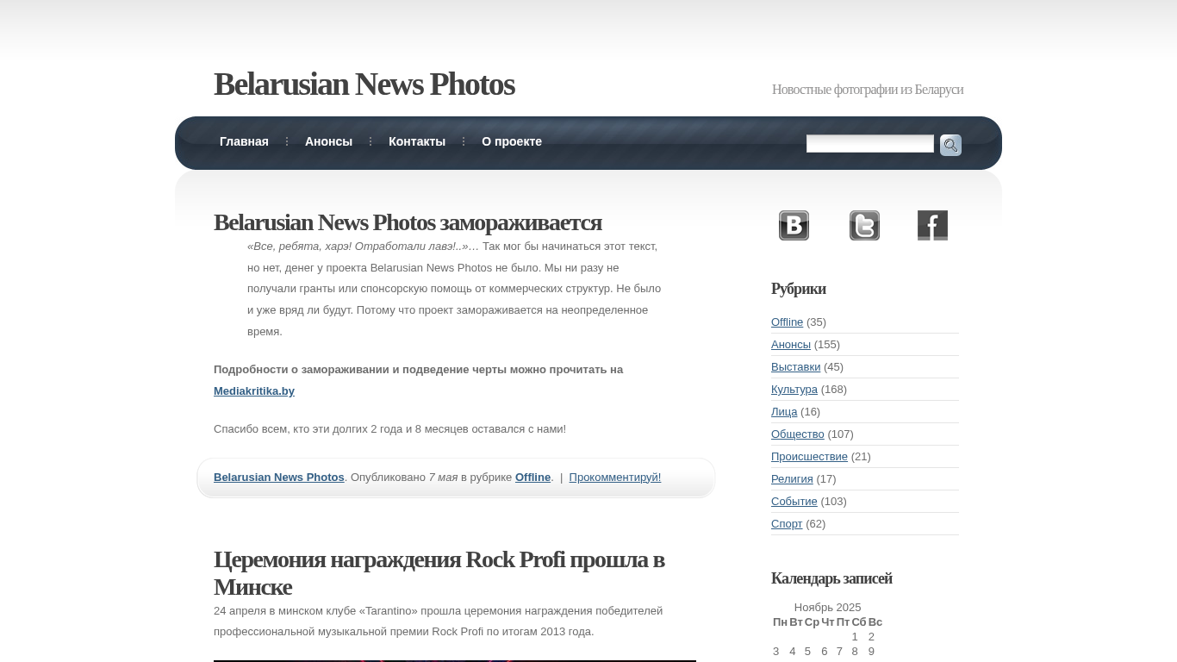Image resolution: width=1177 pixels, height=662 pixels.
Task: Click the Рубрики sidebar heading
Action: click(x=799, y=289)
